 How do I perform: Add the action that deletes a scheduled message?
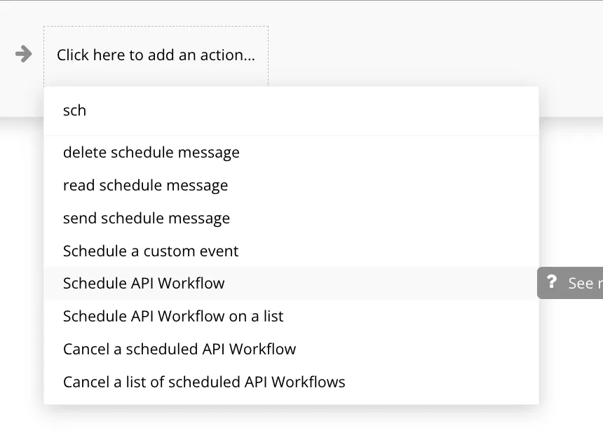tap(151, 153)
